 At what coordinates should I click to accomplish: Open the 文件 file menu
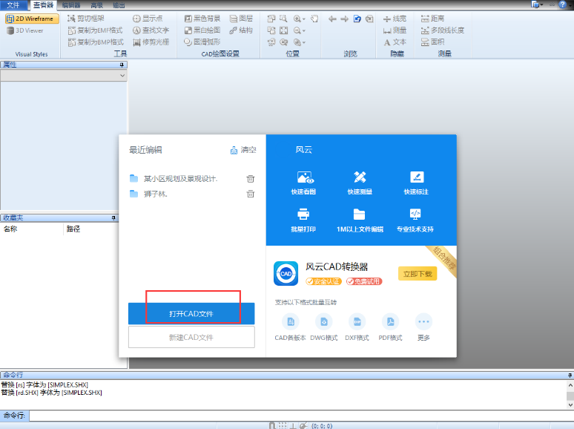pyautogui.click(x=13, y=5)
